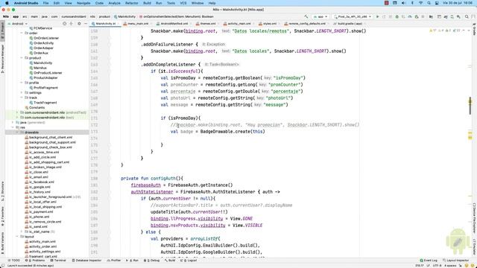Open the Event Log
The height and width of the screenshot is (268, 477).
(x=429, y=261)
